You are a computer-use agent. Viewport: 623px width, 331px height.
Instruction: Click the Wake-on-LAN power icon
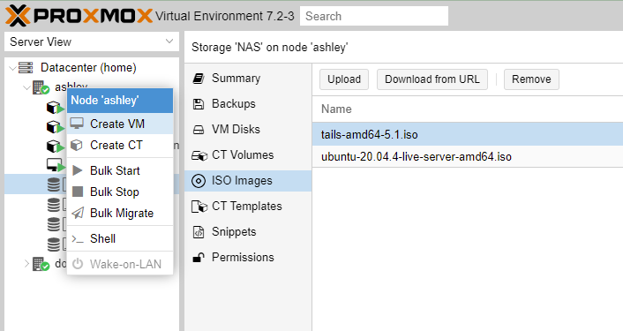(78, 264)
